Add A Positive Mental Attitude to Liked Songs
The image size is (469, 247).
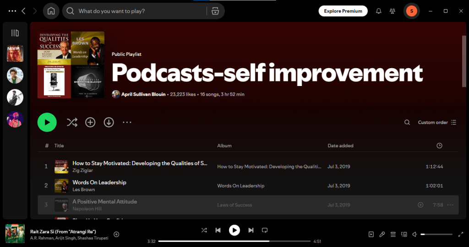pos(420,205)
